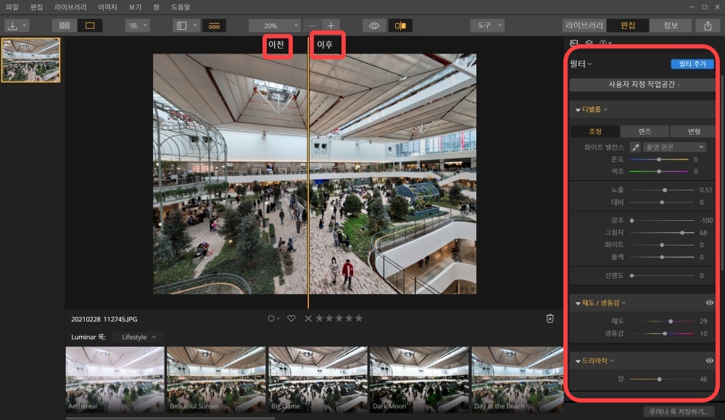Open the 도구 tools dropdown
The image size is (725, 420).
pos(487,25)
